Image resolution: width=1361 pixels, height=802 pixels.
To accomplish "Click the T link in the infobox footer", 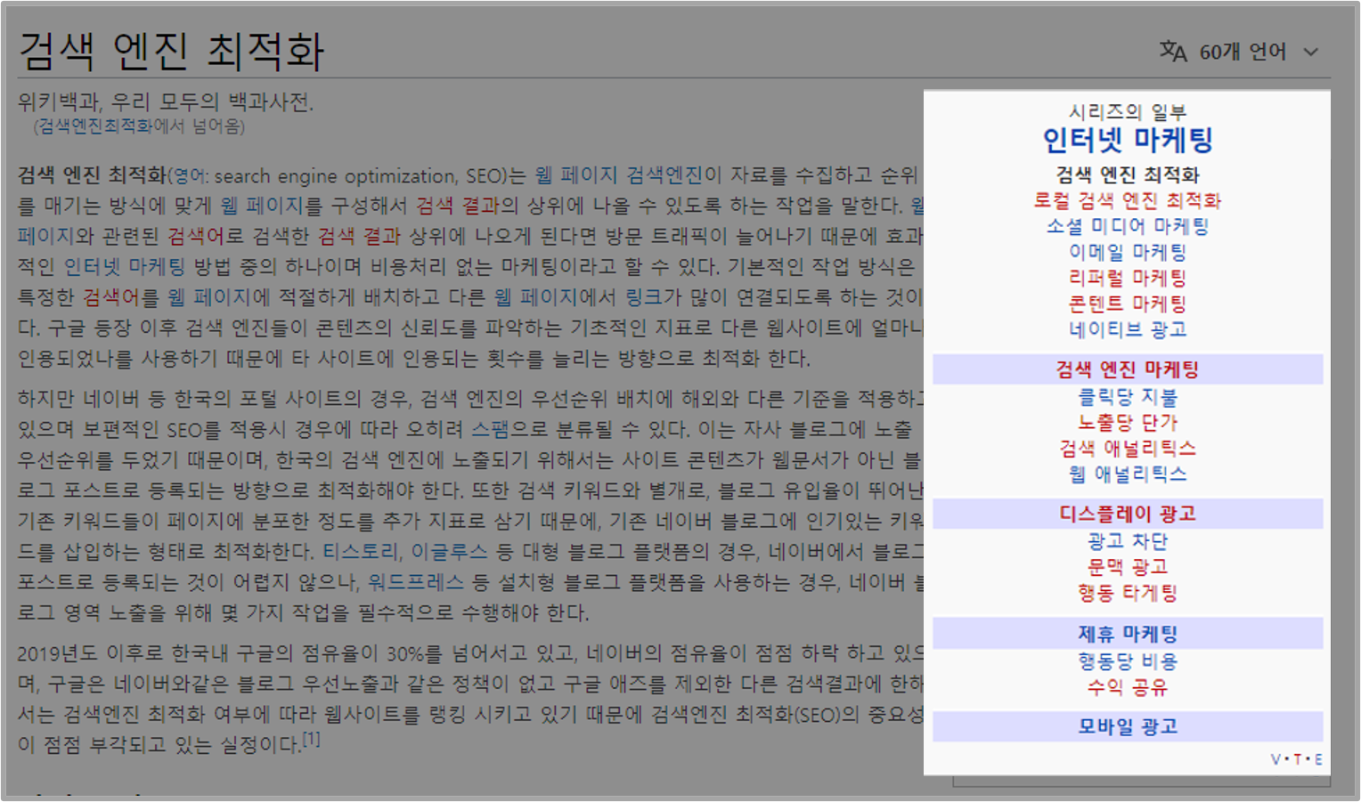I will (x=1299, y=759).
